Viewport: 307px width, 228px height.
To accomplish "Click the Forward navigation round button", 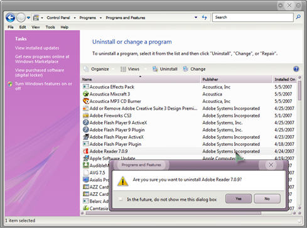I will click(x=21, y=18).
